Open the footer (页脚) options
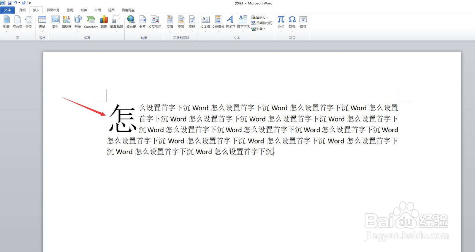The height and width of the screenshot is (252, 475). pyautogui.click(x=181, y=23)
